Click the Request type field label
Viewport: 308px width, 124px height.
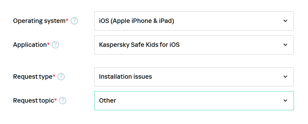pos(33,77)
